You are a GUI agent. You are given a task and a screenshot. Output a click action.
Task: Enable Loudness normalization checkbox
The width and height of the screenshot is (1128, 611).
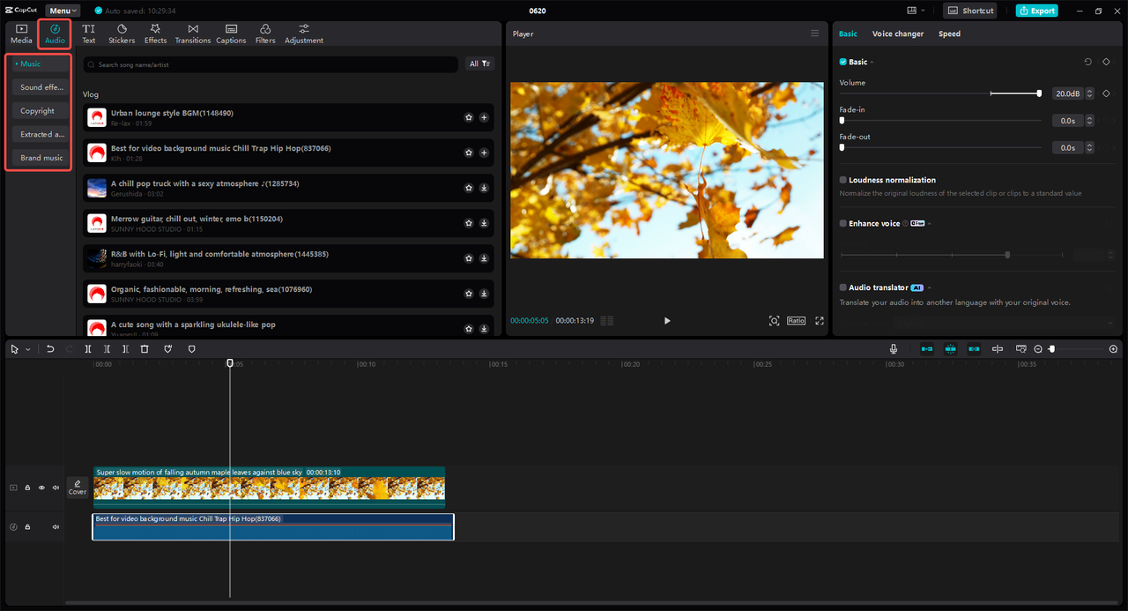point(843,180)
